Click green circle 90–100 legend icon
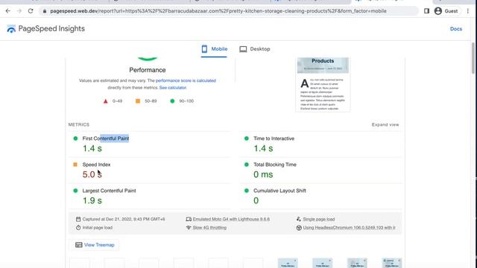477x268 pixels. [x=172, y=101]
